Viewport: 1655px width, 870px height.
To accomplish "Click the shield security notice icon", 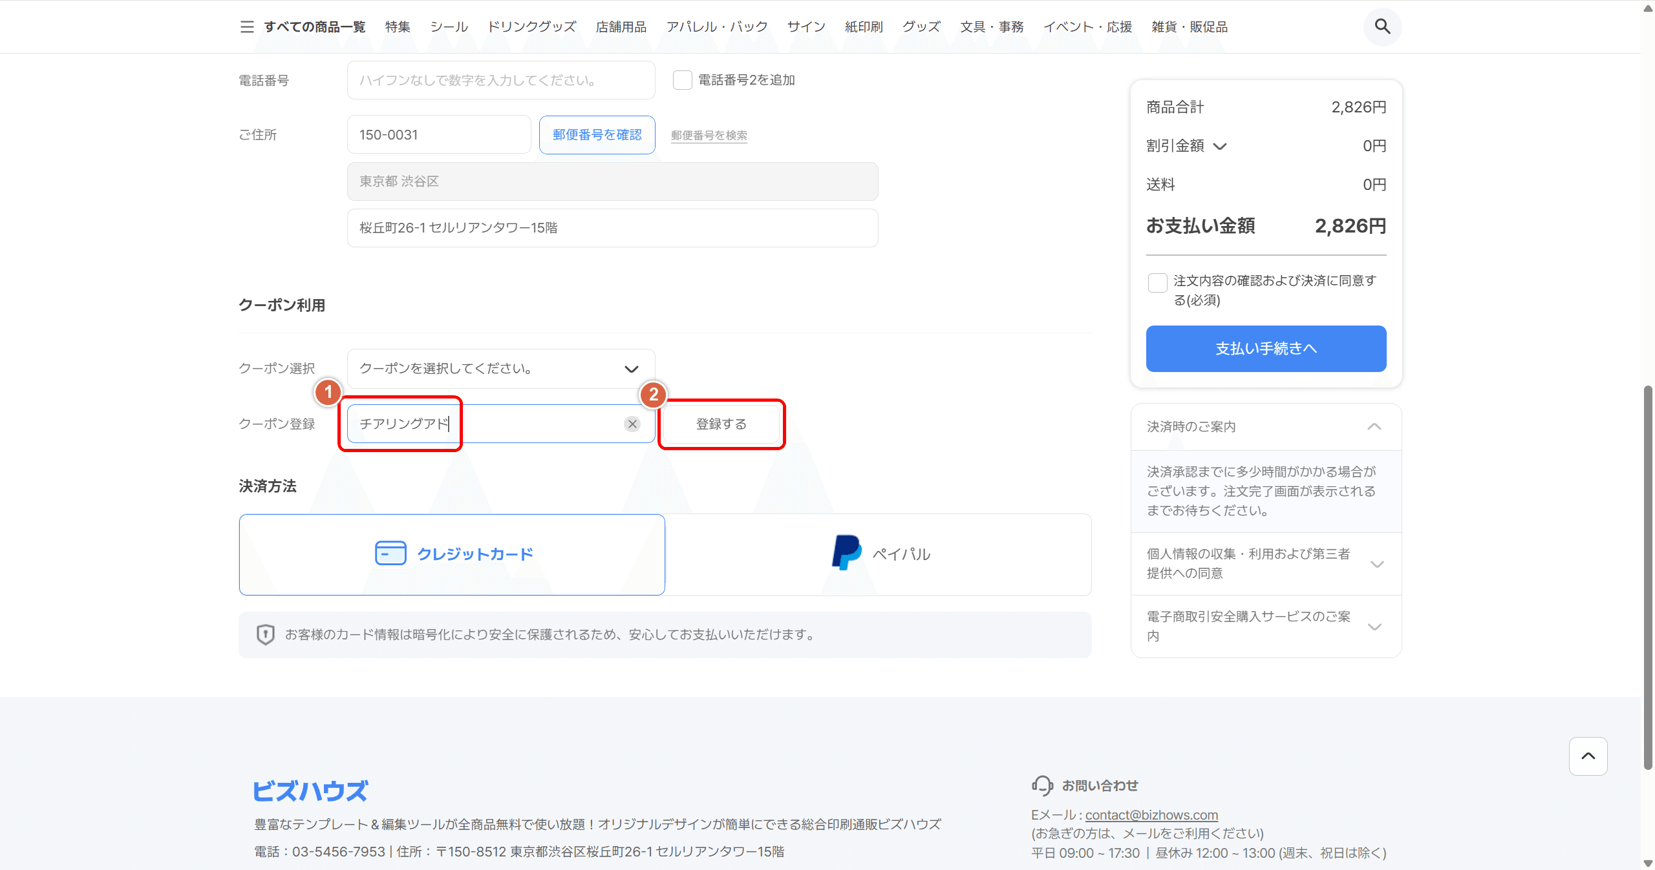I will (x=265, y=634).
